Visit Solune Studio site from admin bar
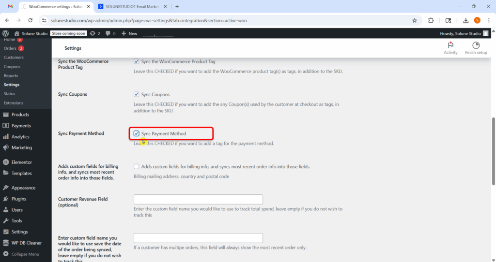 point(31,33)
